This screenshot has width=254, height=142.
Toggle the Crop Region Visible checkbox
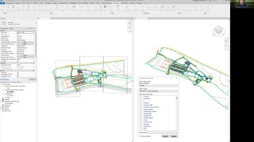click(x=18, y=75)
